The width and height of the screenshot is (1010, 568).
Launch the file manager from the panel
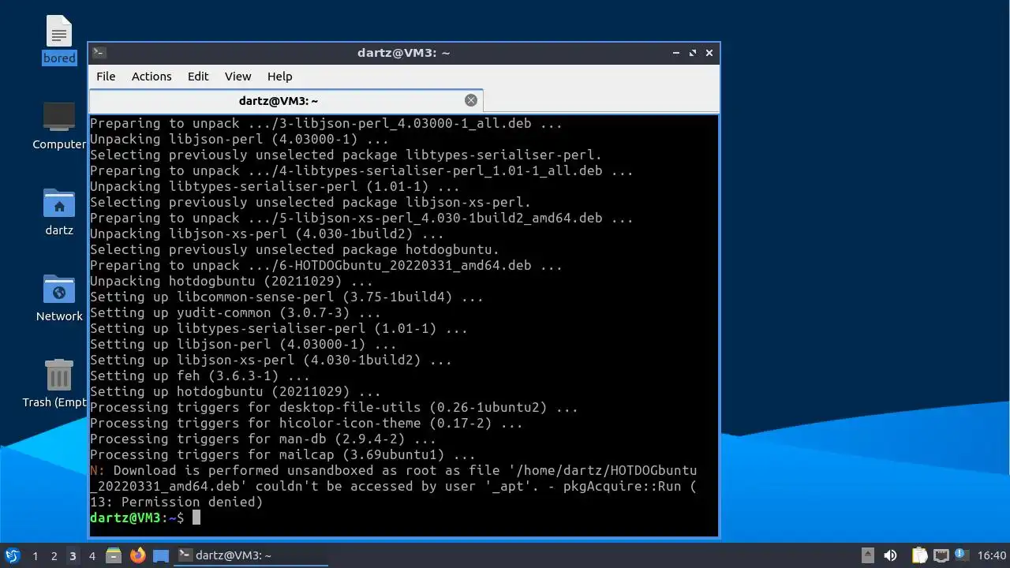coord(114,555)
